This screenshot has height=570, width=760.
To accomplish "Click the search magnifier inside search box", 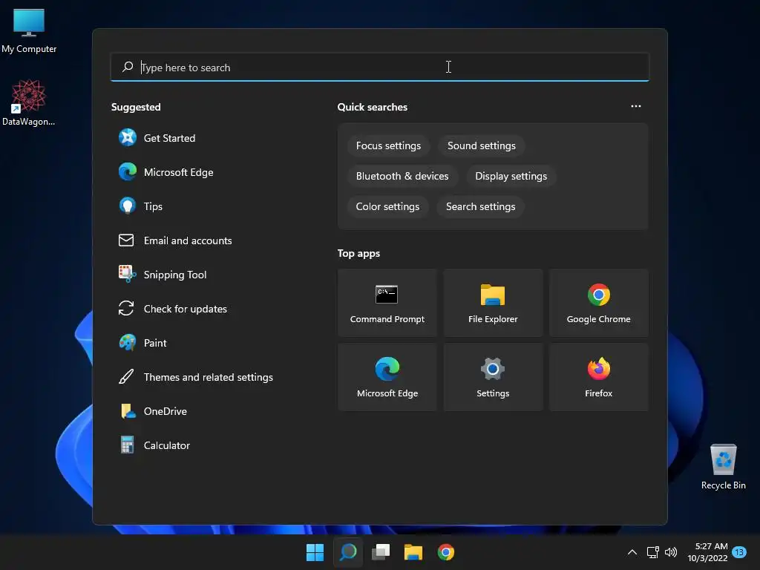I will tap(128, 67).
